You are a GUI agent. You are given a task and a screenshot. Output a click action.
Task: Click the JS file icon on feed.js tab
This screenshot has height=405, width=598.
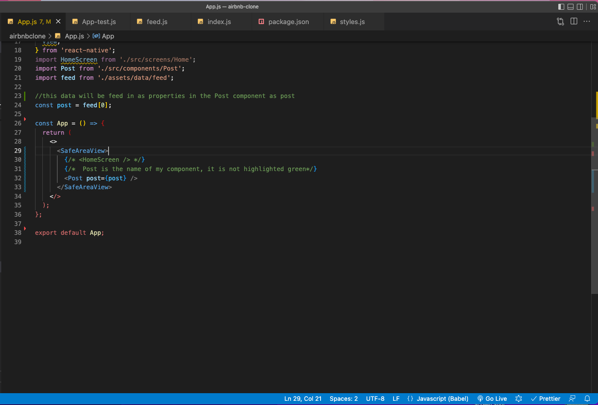(140, 22)
